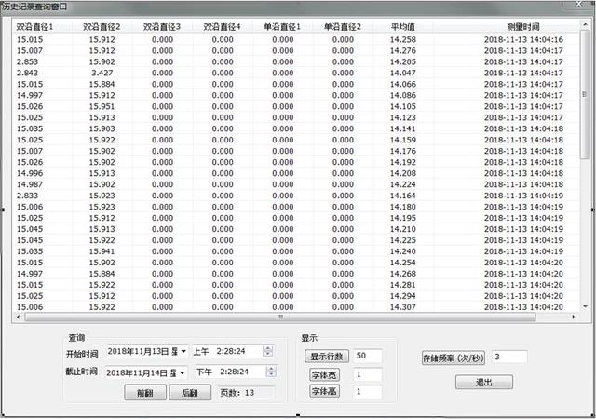
Task: Click the 单沿直径1 column header
Action: click(282, 26)
